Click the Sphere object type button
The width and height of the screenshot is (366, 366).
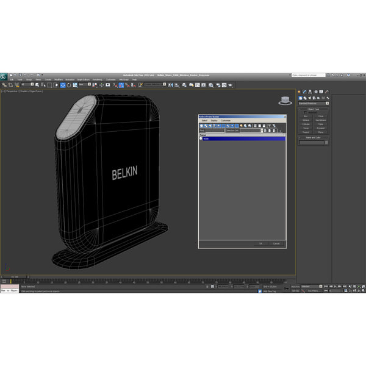306,120
